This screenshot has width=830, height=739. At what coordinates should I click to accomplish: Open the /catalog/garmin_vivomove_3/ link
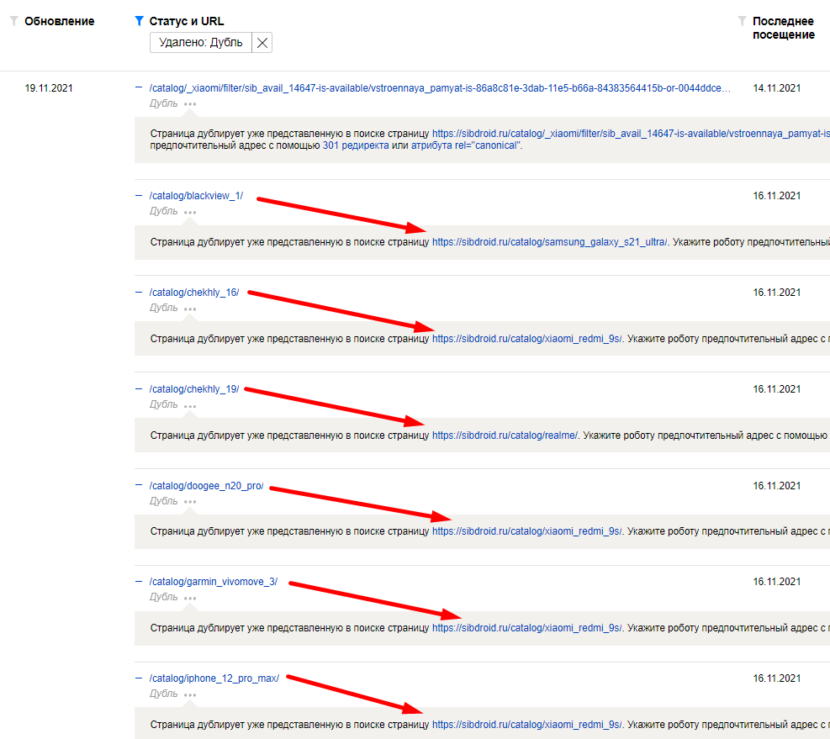(x=214, y=582)
